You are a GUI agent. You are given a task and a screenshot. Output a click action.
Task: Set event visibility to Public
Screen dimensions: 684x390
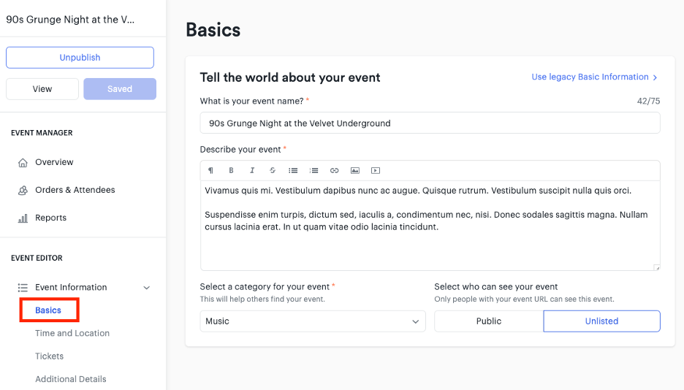[489, 321]
